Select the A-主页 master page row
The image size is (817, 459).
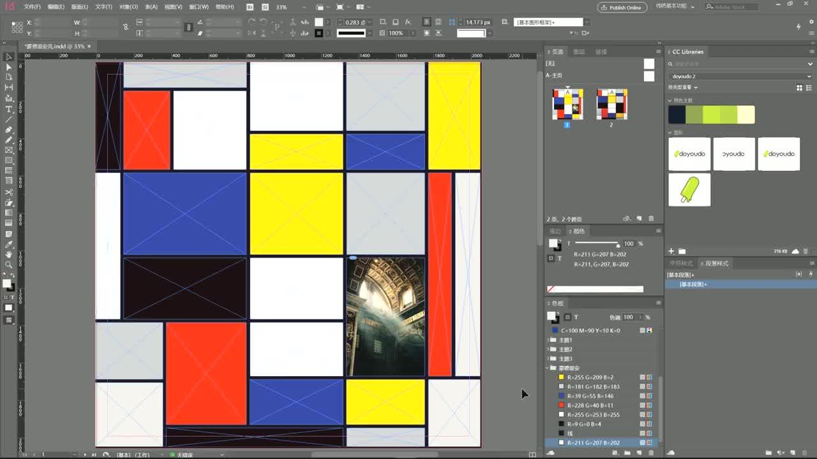tap(600, 75)
